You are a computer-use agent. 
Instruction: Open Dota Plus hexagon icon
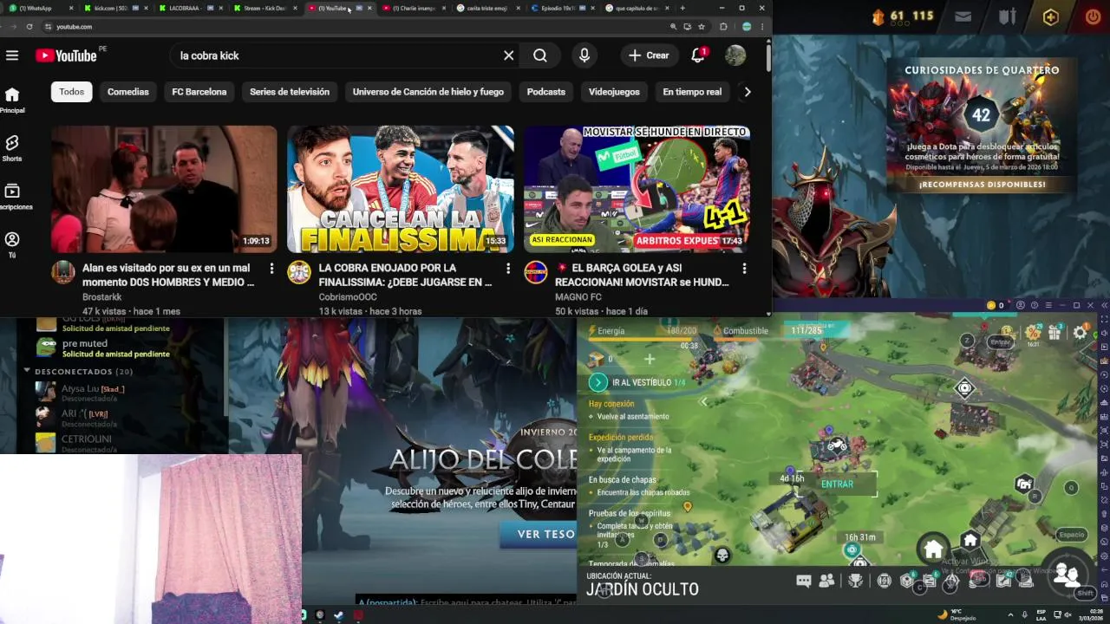pyautogui.click(x=1050, y=16)
